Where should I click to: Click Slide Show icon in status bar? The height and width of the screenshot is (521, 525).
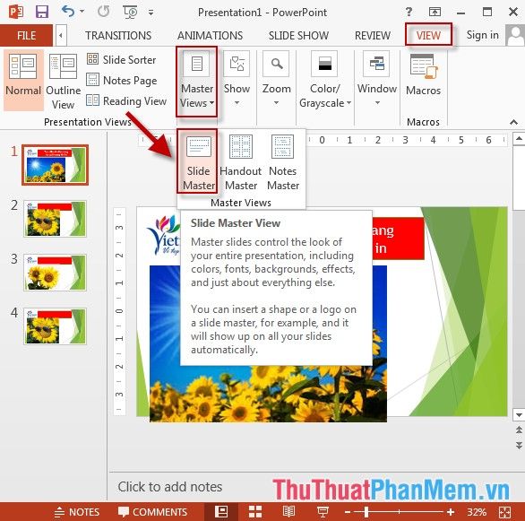[323, 512]
